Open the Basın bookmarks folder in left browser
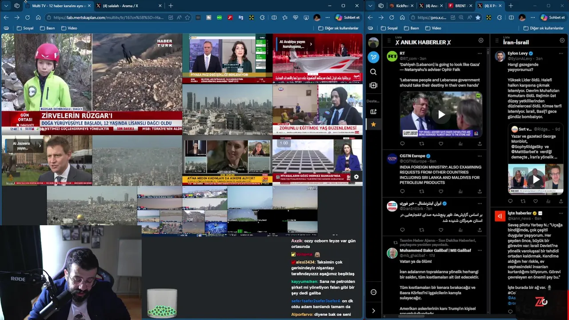This screenshot has height=320, width=569. 48,28
